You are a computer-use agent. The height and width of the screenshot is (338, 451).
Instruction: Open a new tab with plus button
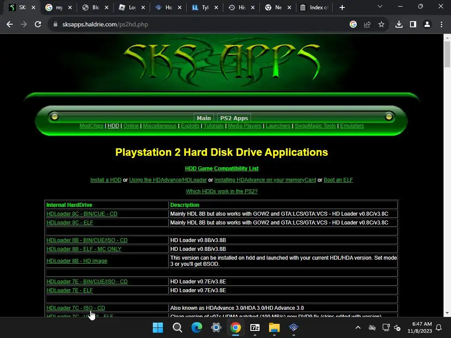(342, 8)
